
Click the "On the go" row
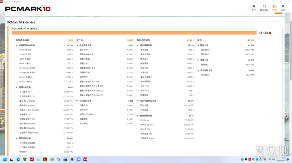167,120
